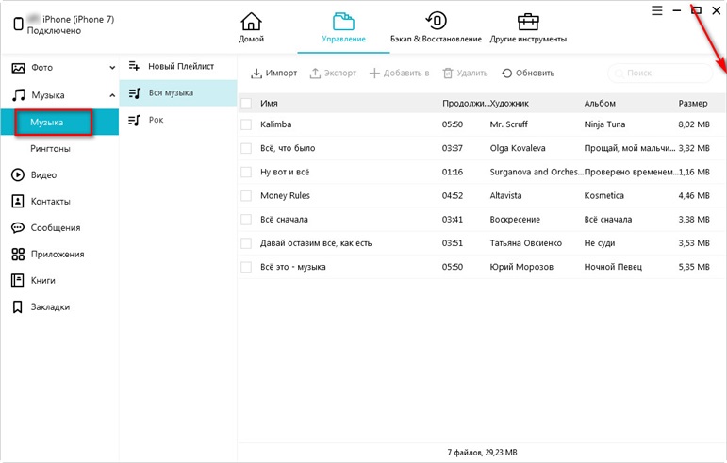
Task: Open the hamburger menu icon
Action: pyautogui.click(x=656, y=10)
